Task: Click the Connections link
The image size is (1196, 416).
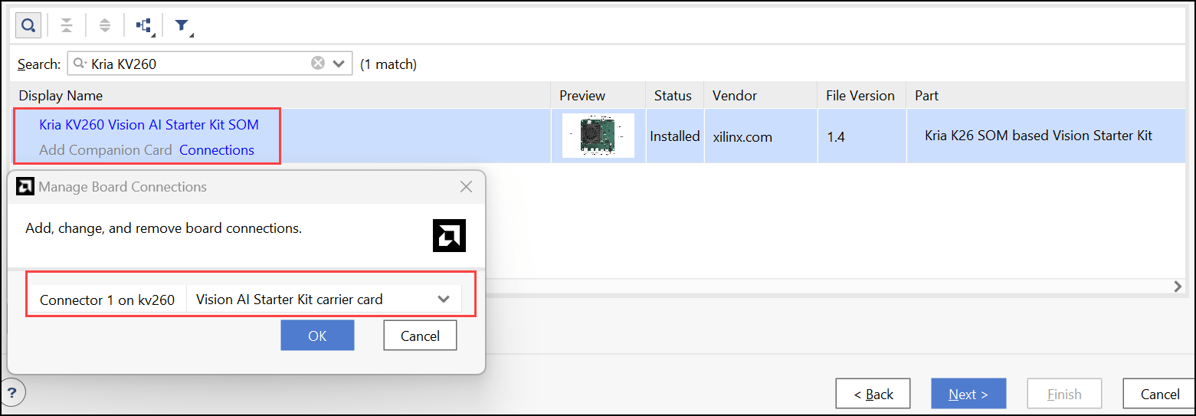Action: [x=217, y=150]
